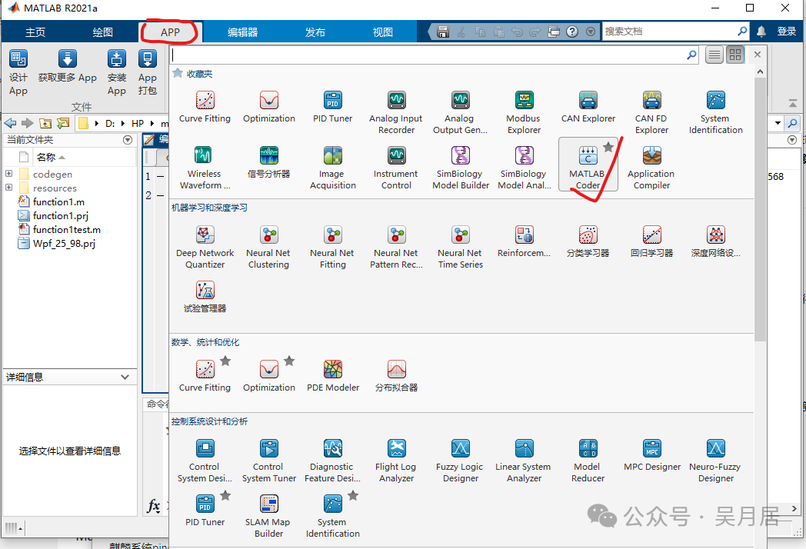Click 登录 sign-in link
Viewport: 806px width, 549px height.
(787, 32)
